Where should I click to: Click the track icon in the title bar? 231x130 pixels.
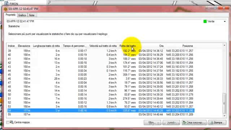point(5,9)
